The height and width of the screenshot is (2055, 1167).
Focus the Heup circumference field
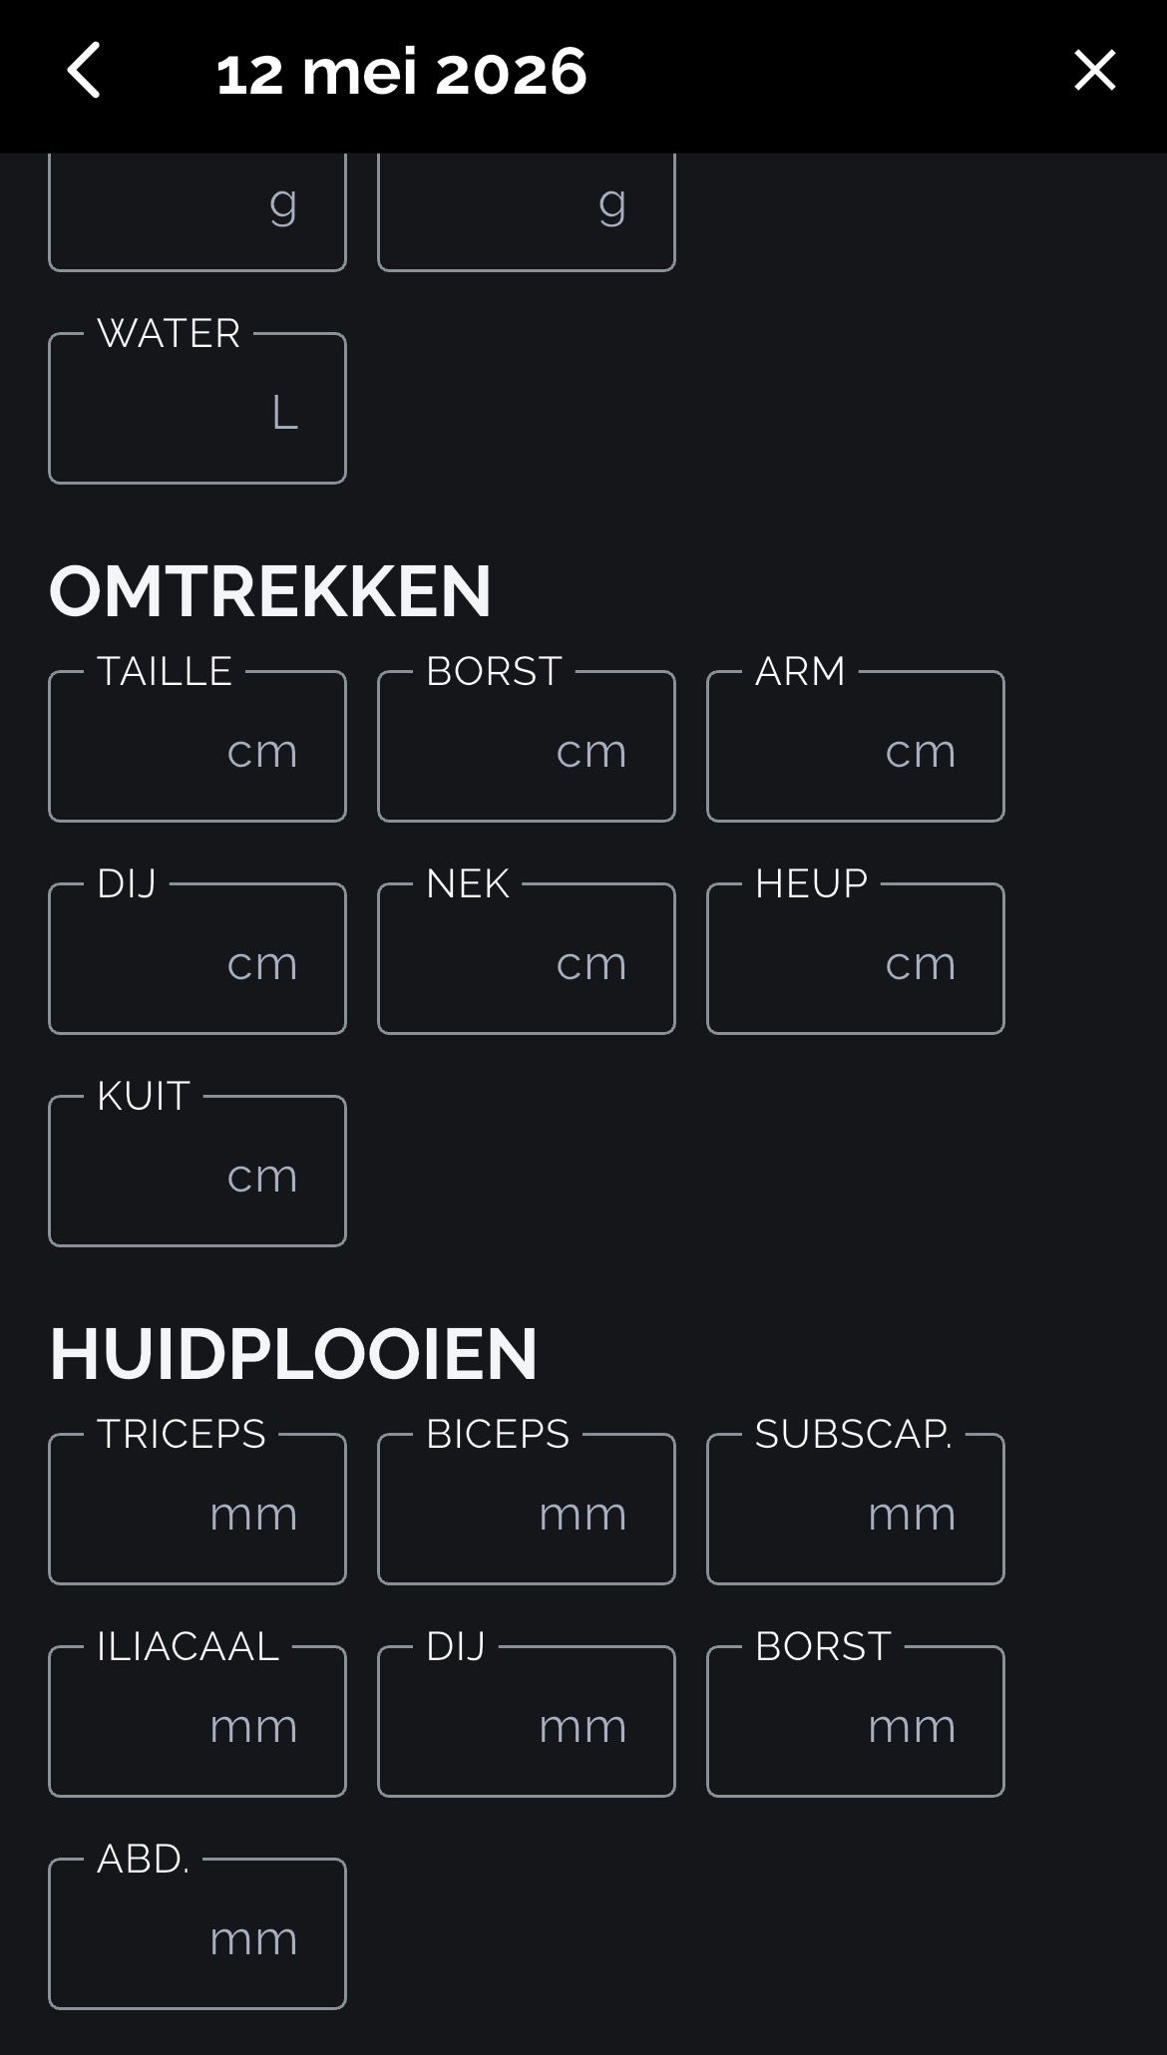click(x=856, y=959)
